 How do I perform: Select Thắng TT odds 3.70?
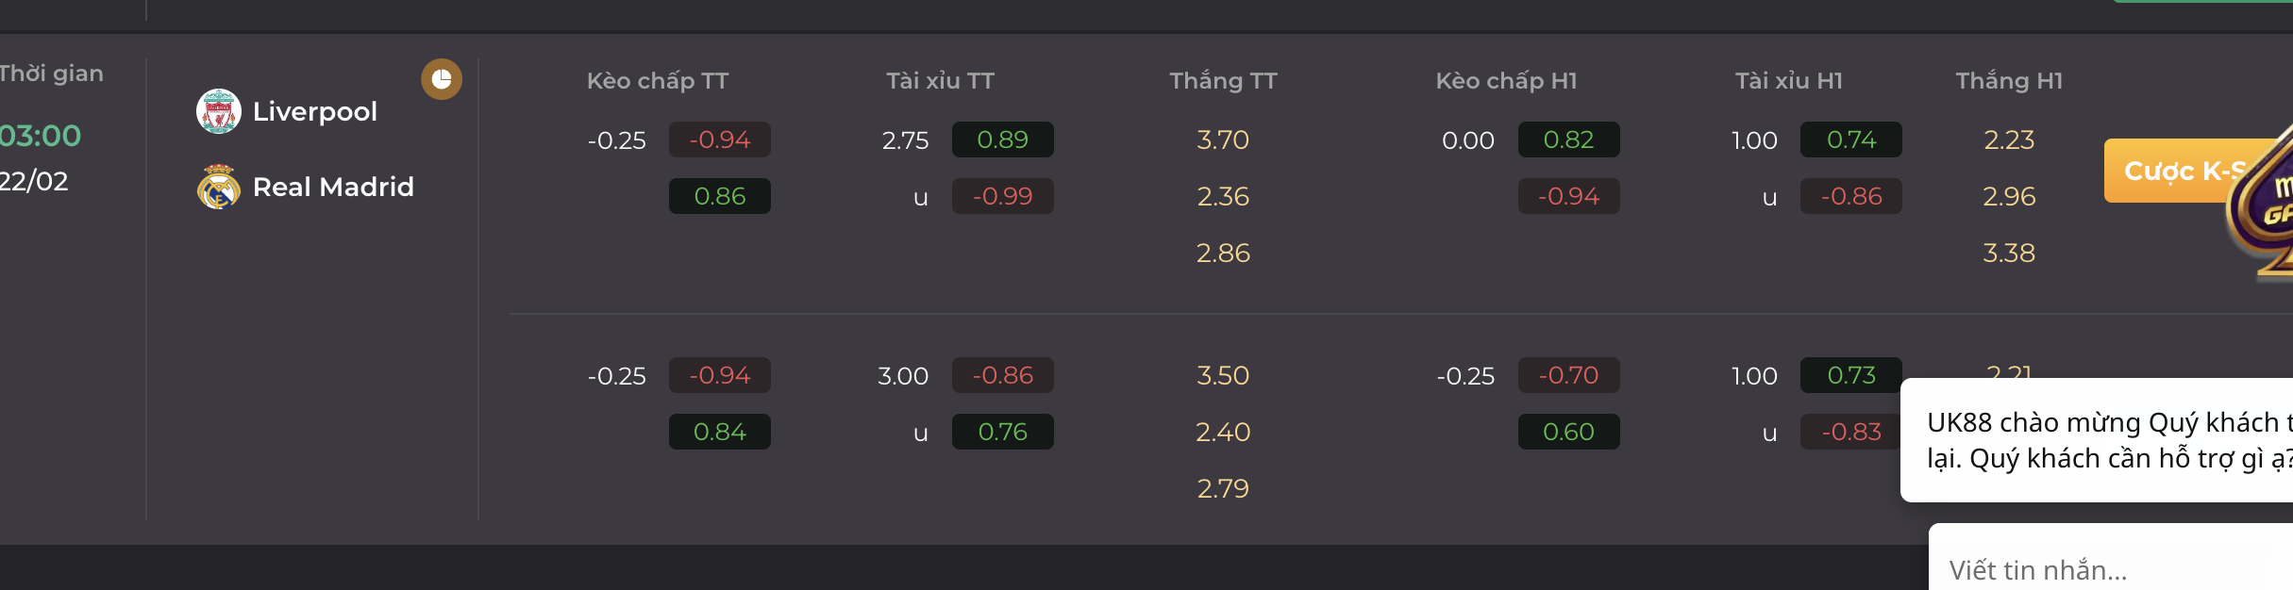1223,139
